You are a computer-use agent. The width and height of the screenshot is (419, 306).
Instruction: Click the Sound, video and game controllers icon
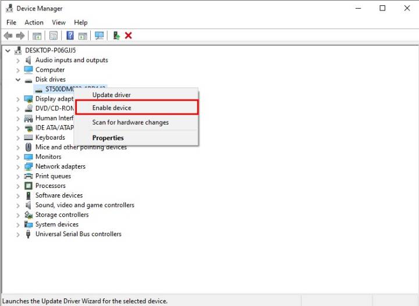[x=28, y=205]
